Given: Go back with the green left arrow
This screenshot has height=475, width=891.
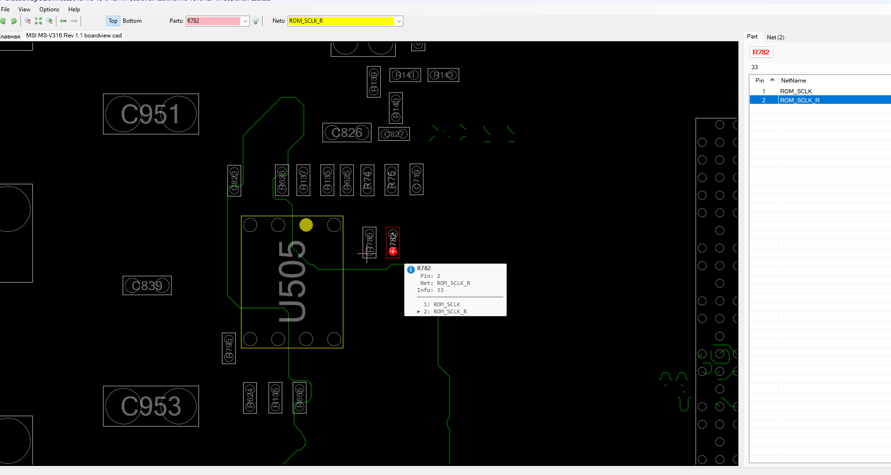Looking at the screenshot, I should (63, 21).
